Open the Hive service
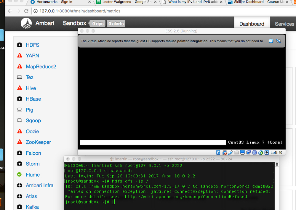The image size is (296, 210). (x=31, y=88)
